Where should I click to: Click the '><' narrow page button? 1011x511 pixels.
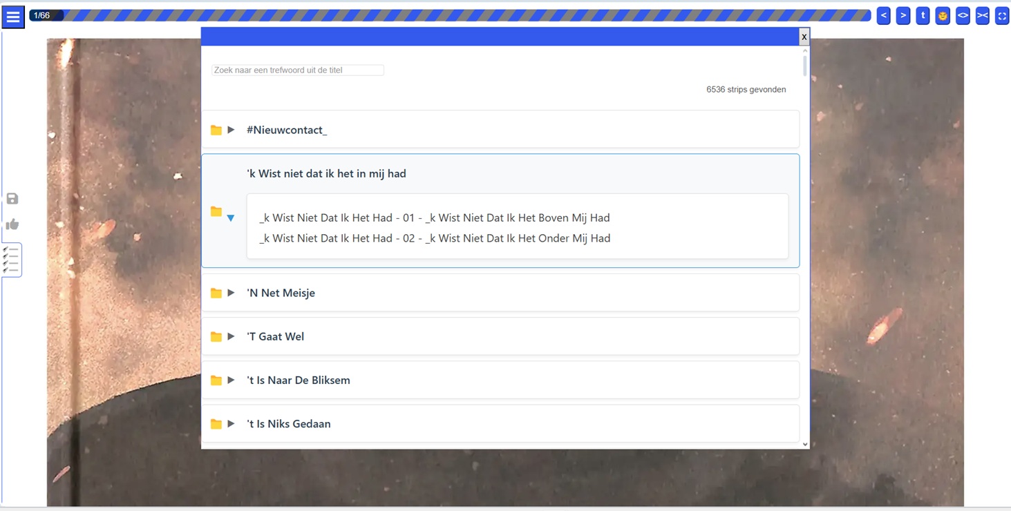click(x=982, y=15)
